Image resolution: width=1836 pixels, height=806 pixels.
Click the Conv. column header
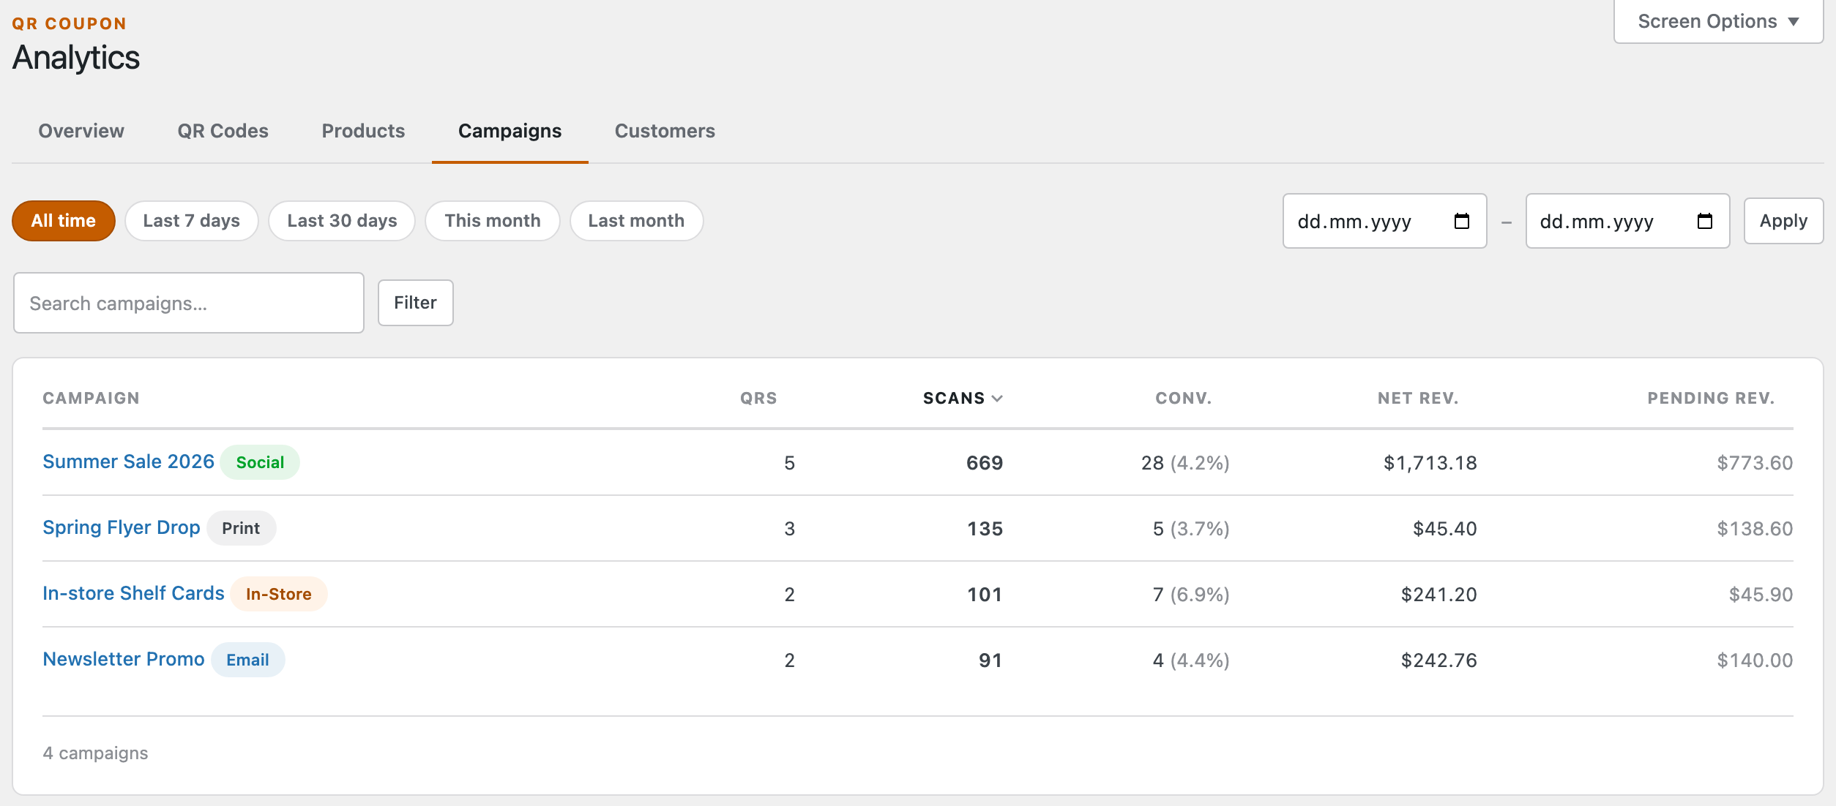[1184, 398]
